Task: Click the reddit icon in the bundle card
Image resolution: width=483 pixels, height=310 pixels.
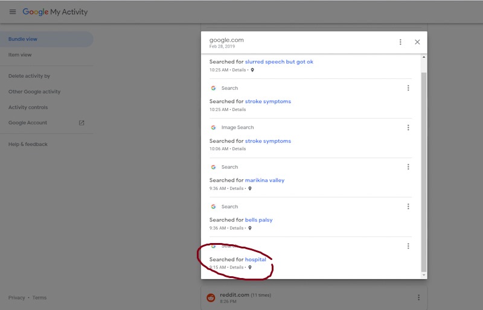Action: [x=211, y=298]
